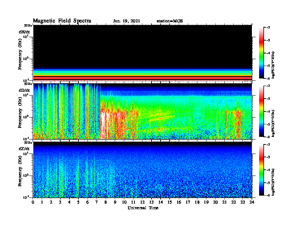Click the Frequency (Hz) label of dZ/dt panel
The width and height of the screenshot is (300, 232).
click(x=20, y=171)
